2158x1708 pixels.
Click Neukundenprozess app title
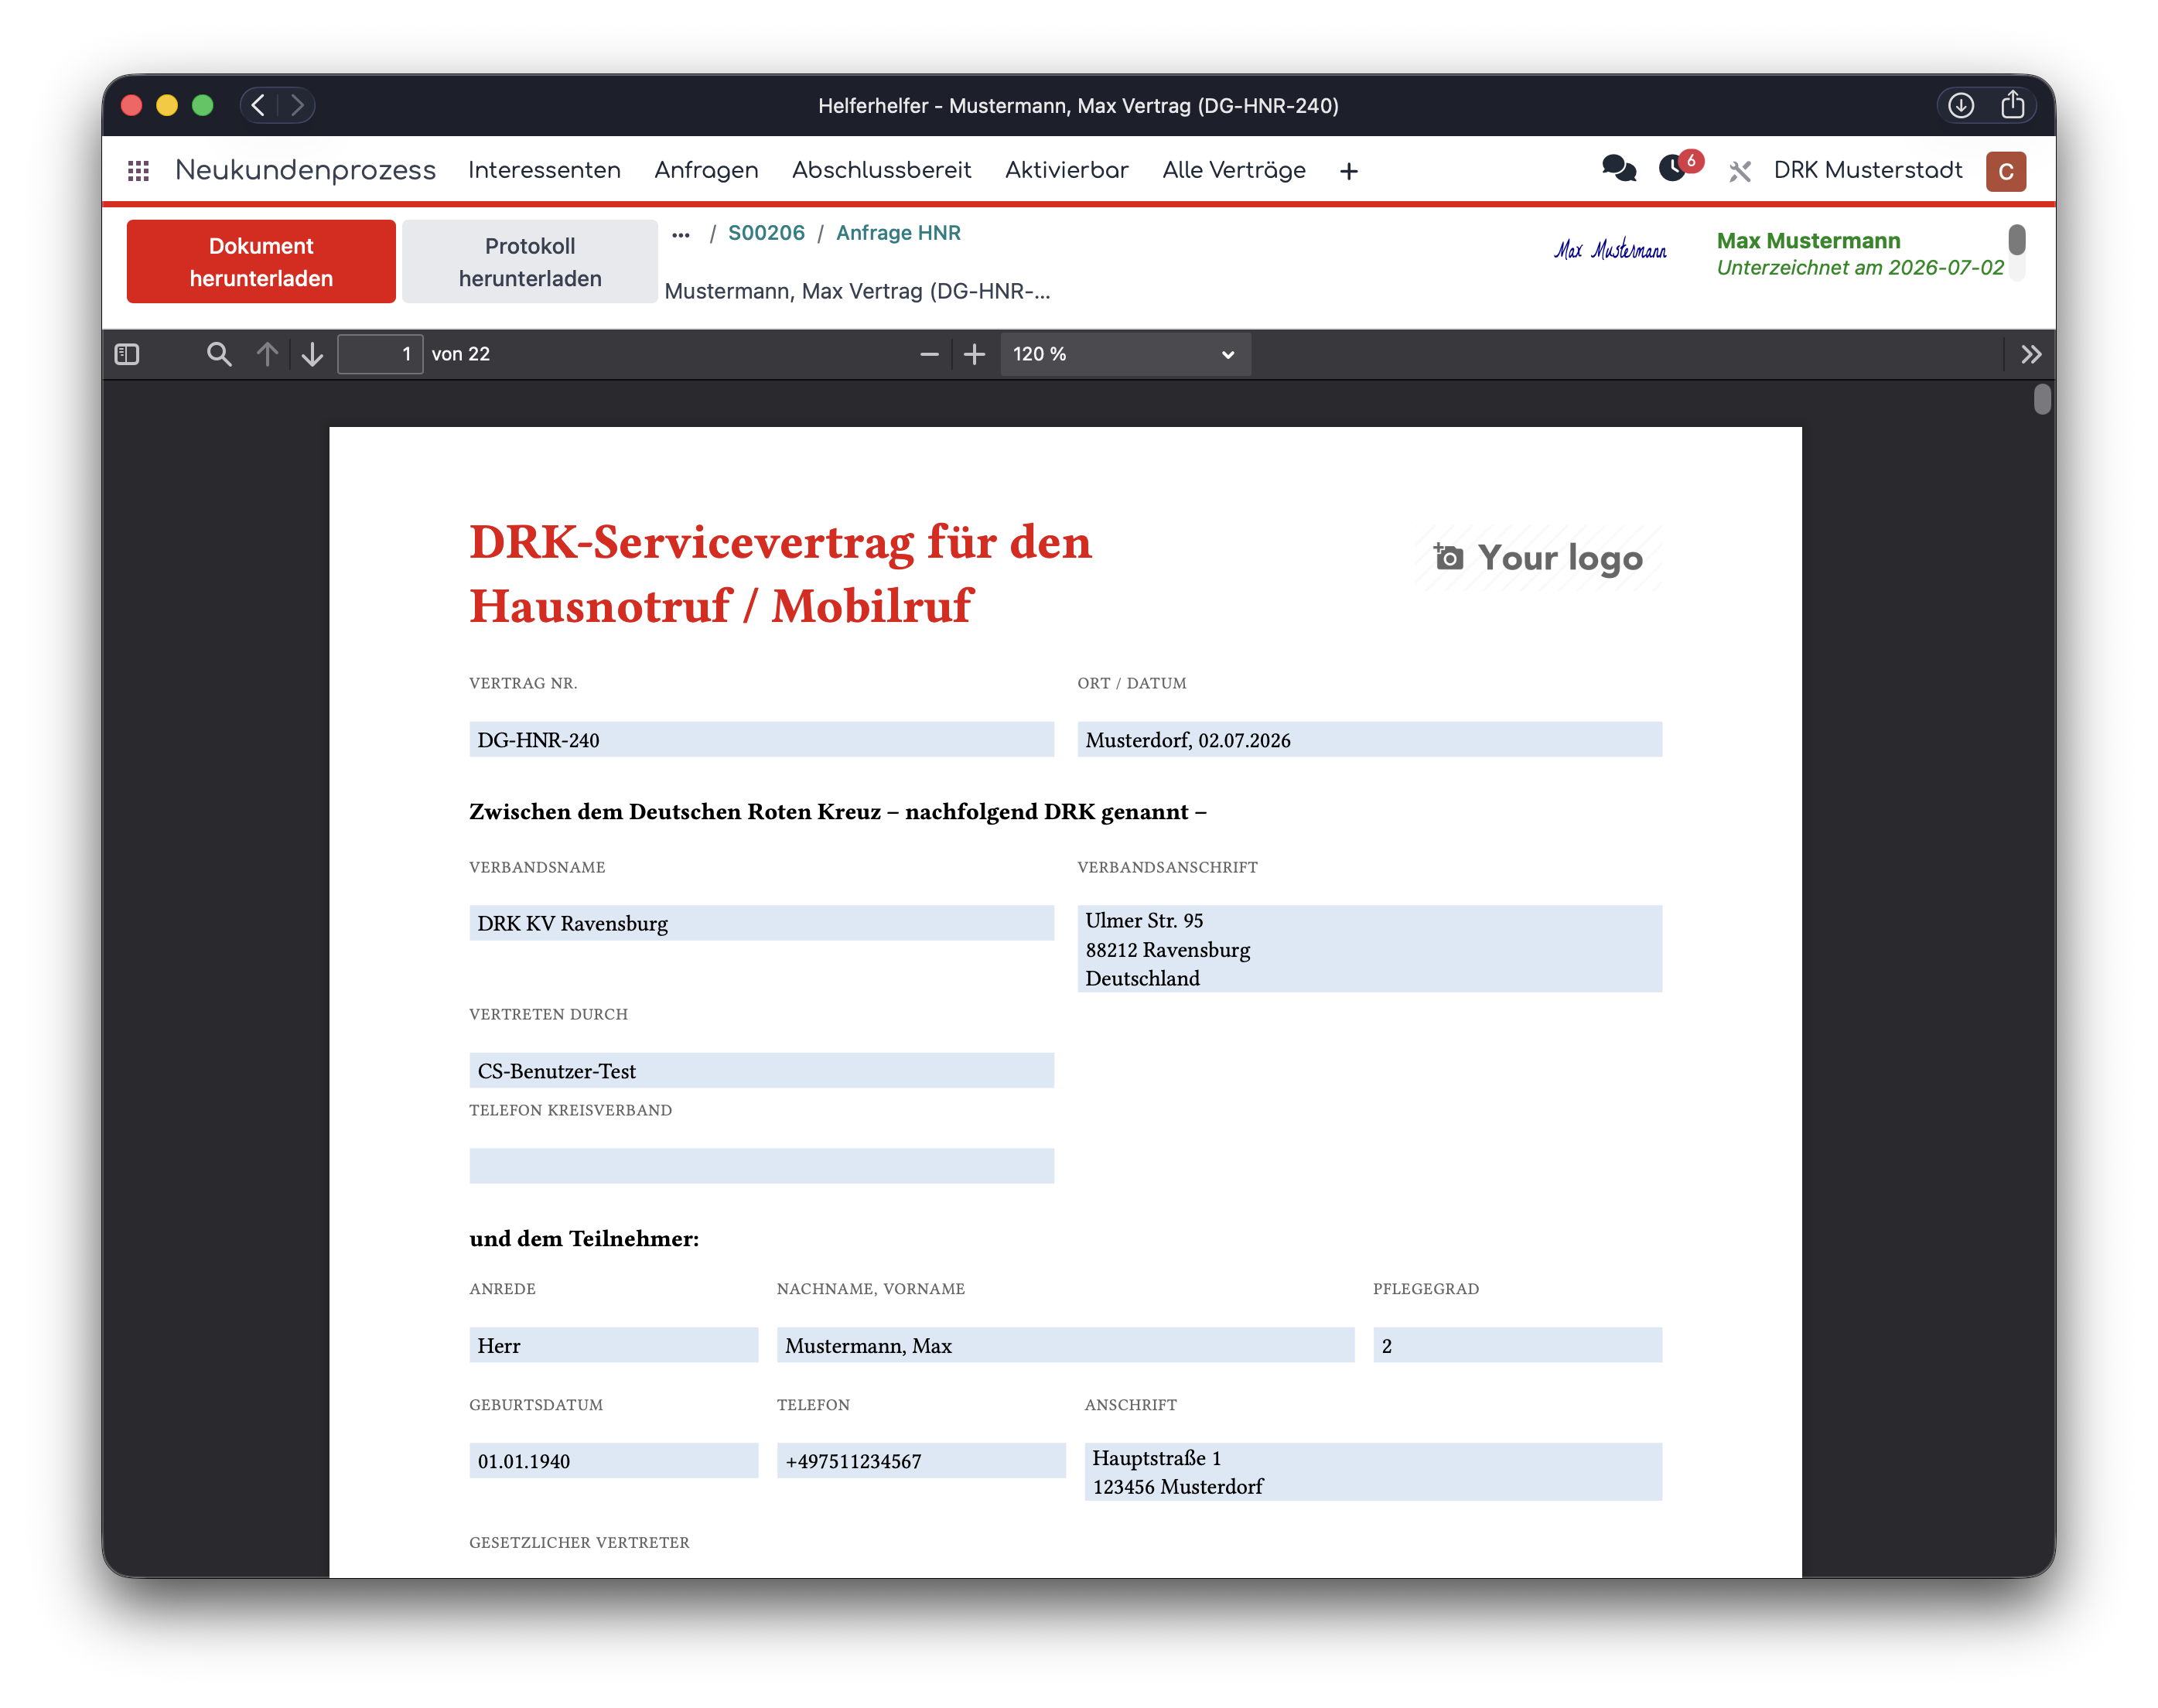(305, 170)
